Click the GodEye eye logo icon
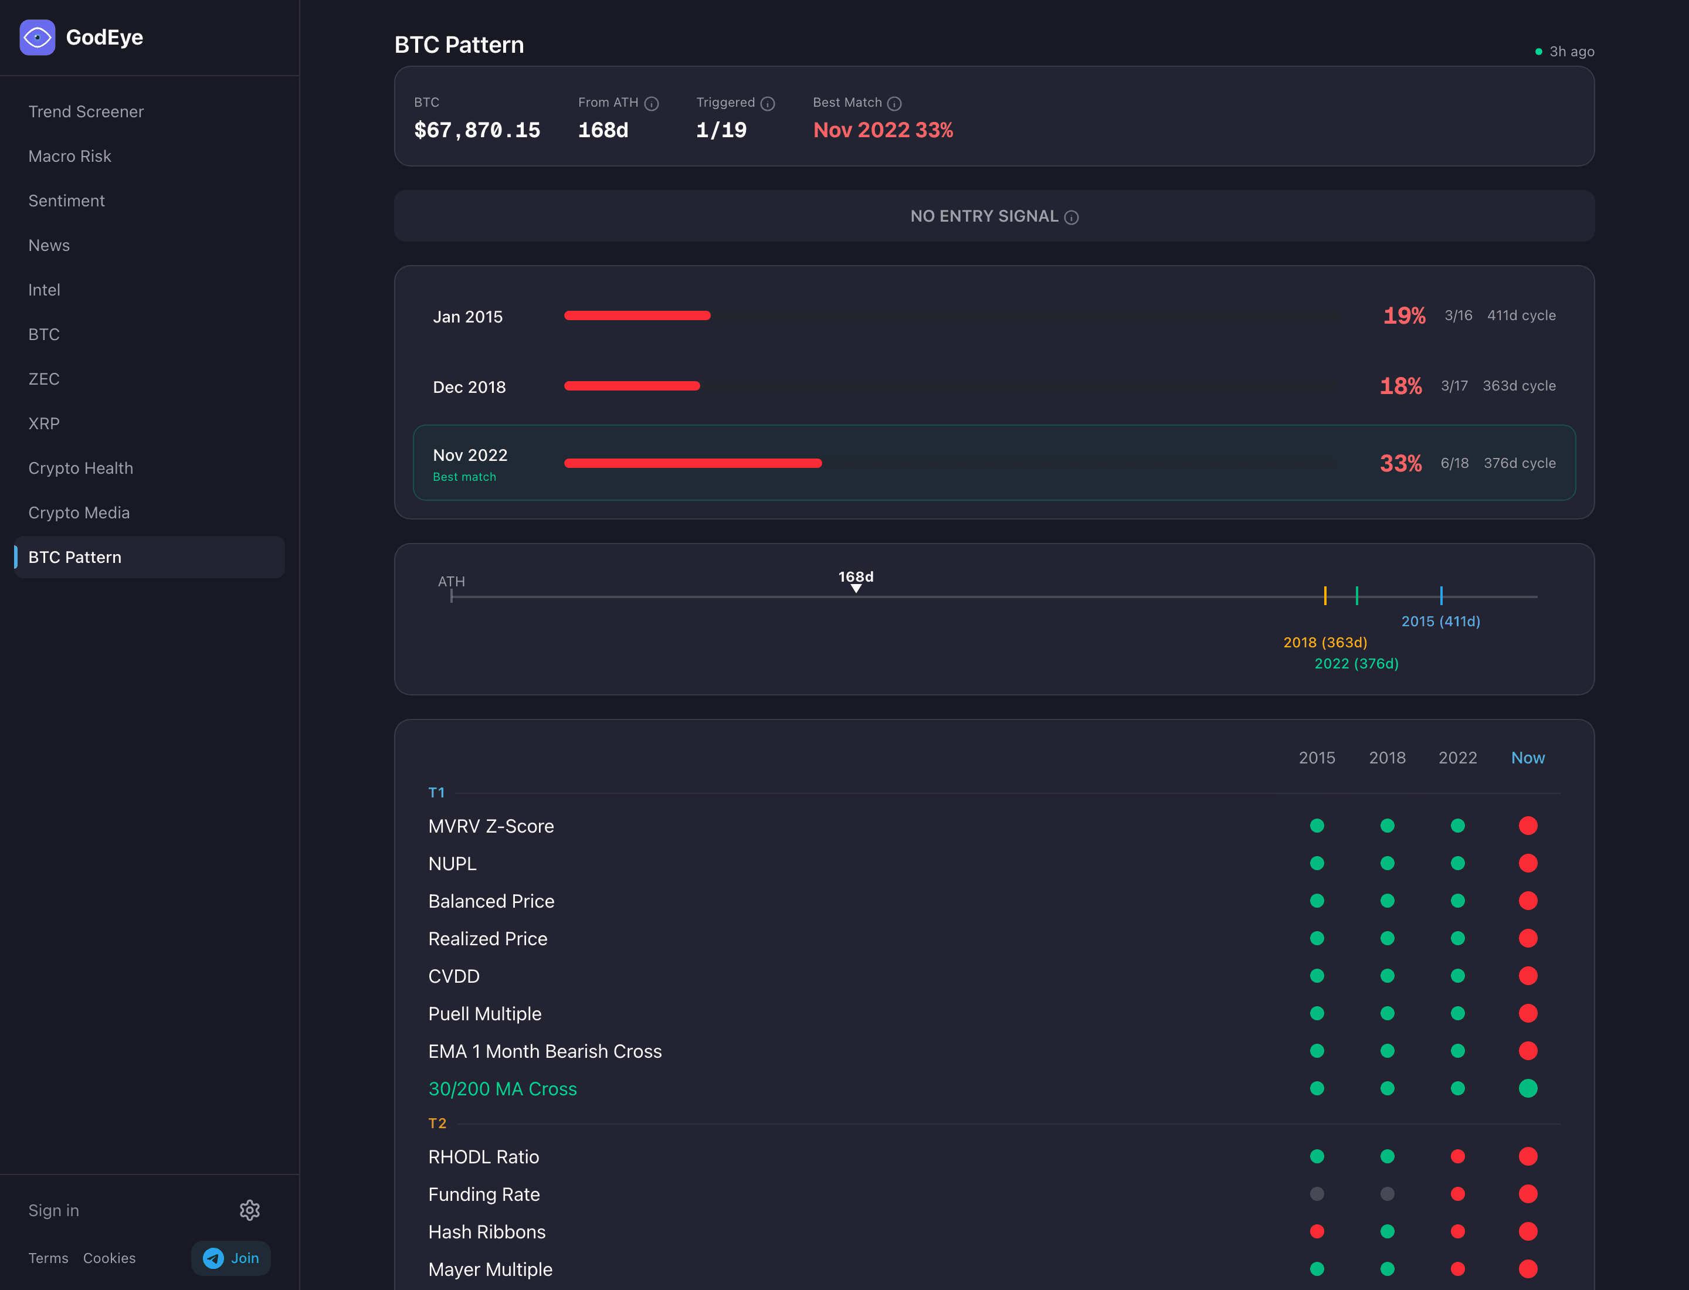This screenshot has width=1689, height=1290. click(37, 38)
